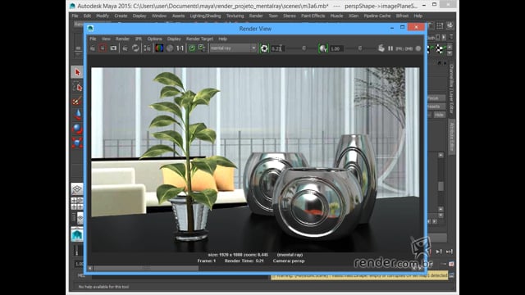Click gamma icon in Render View toolbar
The image size is (525, 295).
(x=322, y=48)
